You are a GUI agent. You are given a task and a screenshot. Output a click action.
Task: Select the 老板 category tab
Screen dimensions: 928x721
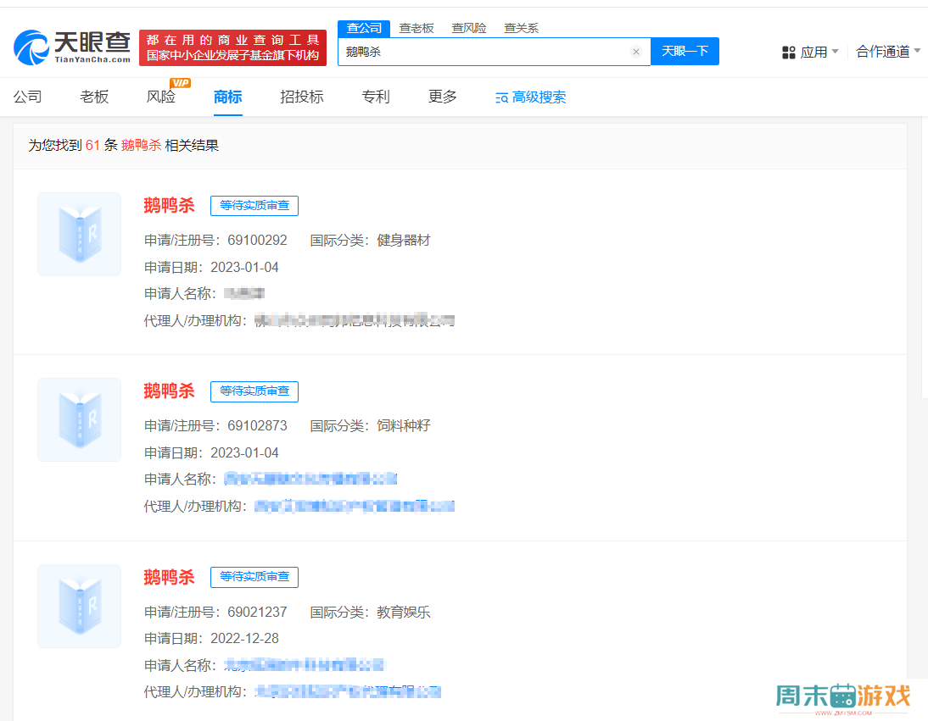coord(94,97)
